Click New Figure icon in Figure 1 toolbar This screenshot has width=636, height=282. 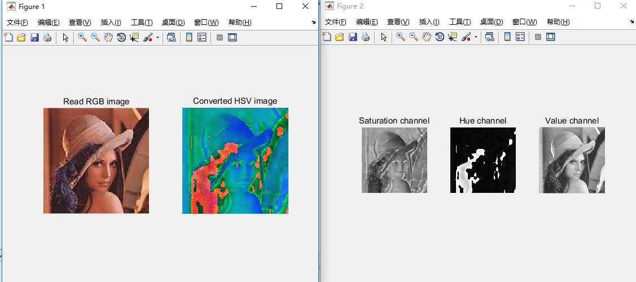point(8,38)
